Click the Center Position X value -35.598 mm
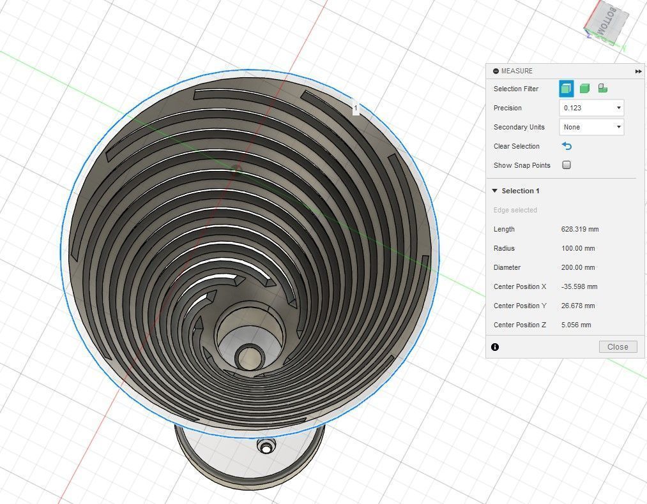The height and width of the screenshot is (504, 647). click(579, 286)
